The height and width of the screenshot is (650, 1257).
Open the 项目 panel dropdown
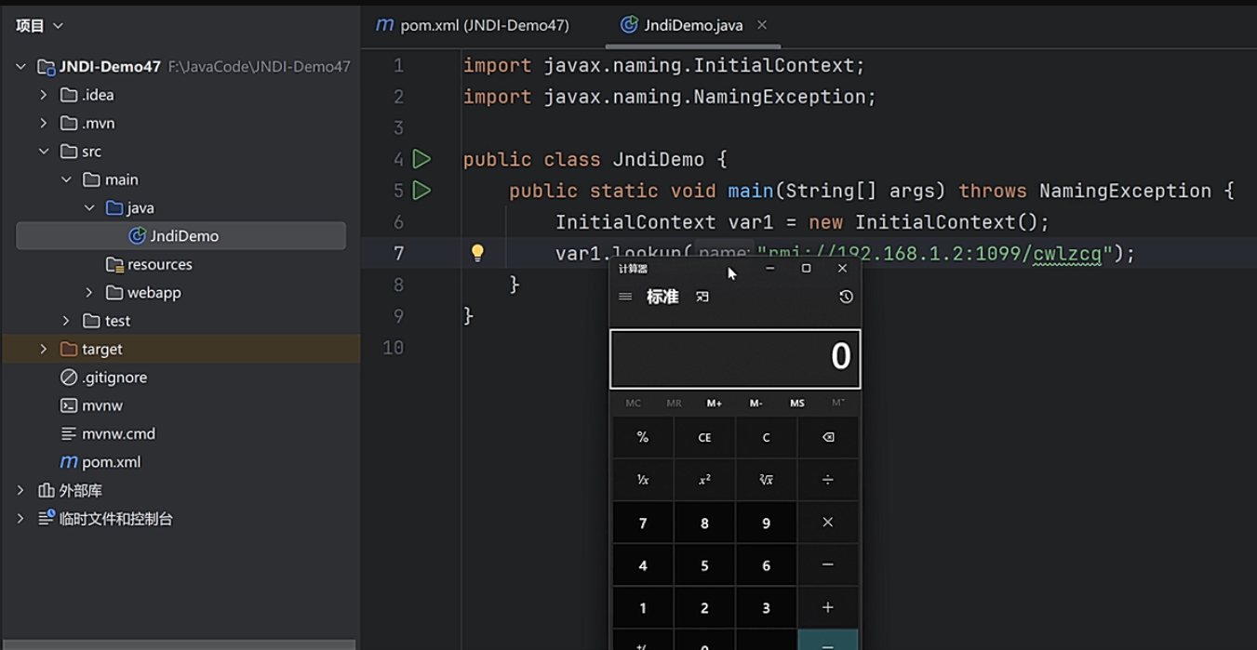click(58, 26)
